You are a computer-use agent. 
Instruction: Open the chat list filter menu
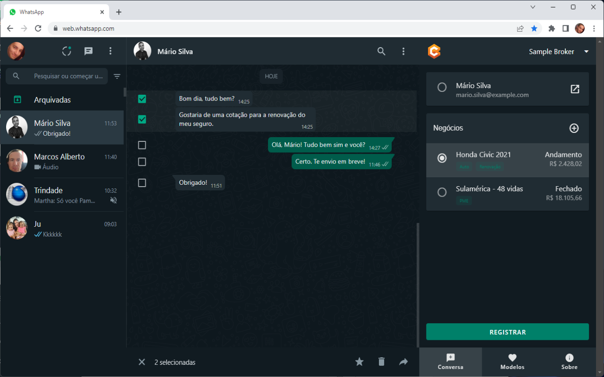click(x=117, y=76)
